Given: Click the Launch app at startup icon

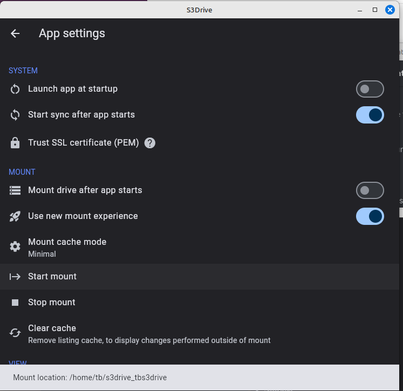Looking at the screenshot, I should click(15, 89).
